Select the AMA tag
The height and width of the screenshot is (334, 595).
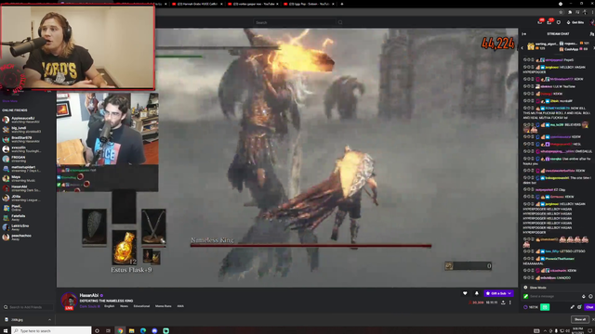coord(180,306)
